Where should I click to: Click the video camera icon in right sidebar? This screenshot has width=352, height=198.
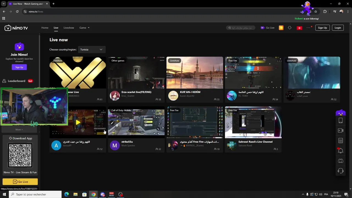340,131
